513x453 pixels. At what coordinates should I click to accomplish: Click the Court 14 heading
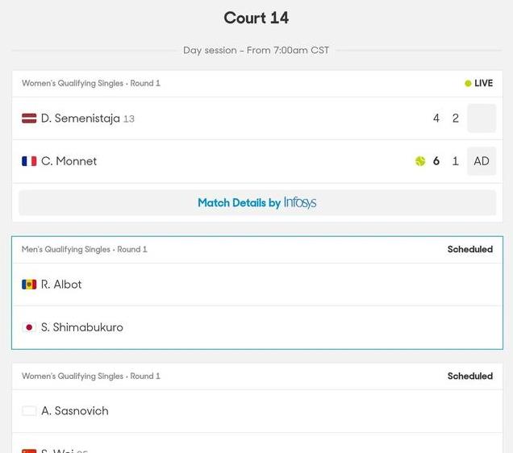tap(256, 18)
